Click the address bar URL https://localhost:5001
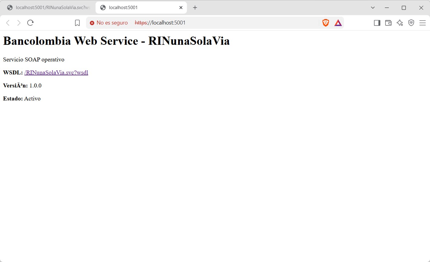Viewport: 430px width, 262px height. point(160,23)
